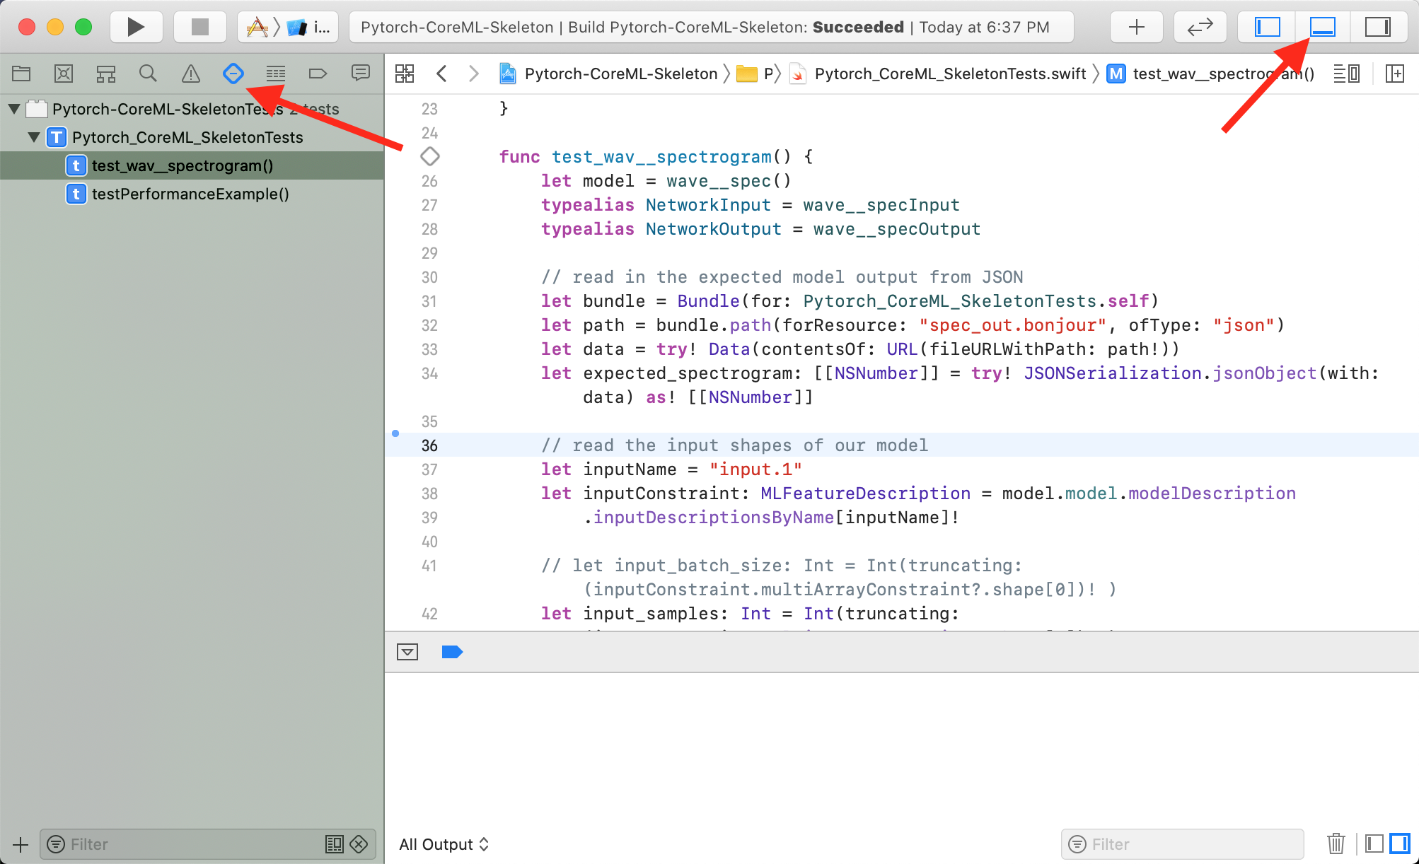The height and width of the screenshot is (864, 1419).
Task: Click the wave__spec() call on line 26
Action: (729, 181)
